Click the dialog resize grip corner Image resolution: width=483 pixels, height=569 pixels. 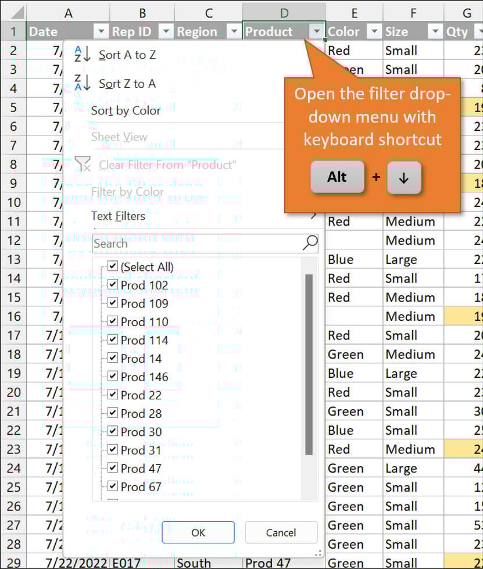click(x=317, y=554)
